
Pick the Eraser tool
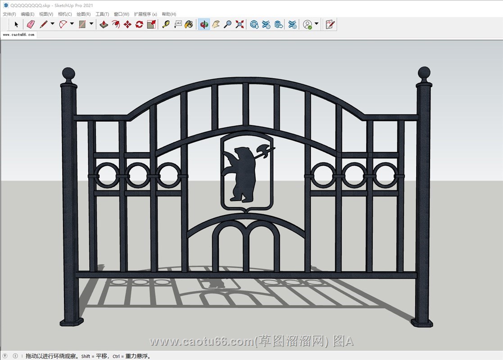(30, 24)
